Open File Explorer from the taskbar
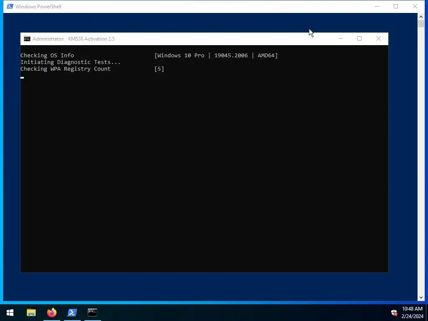The width and height of the screenshot is (428, 321). click(x=31, y=312)
